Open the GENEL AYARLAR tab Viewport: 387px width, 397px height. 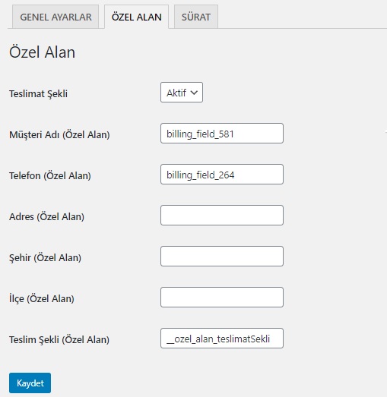coord(56,17)
